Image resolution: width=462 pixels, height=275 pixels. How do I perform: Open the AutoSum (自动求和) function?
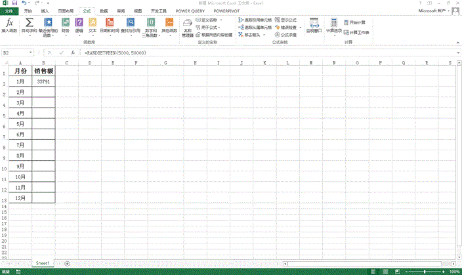29,25
